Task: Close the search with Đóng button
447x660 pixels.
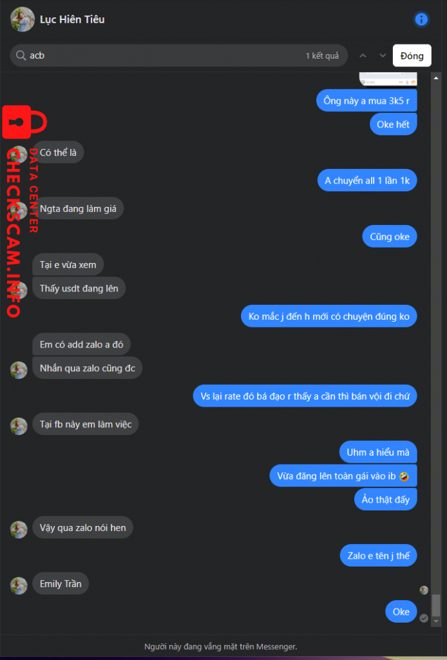Action: (x=412, y=55)
